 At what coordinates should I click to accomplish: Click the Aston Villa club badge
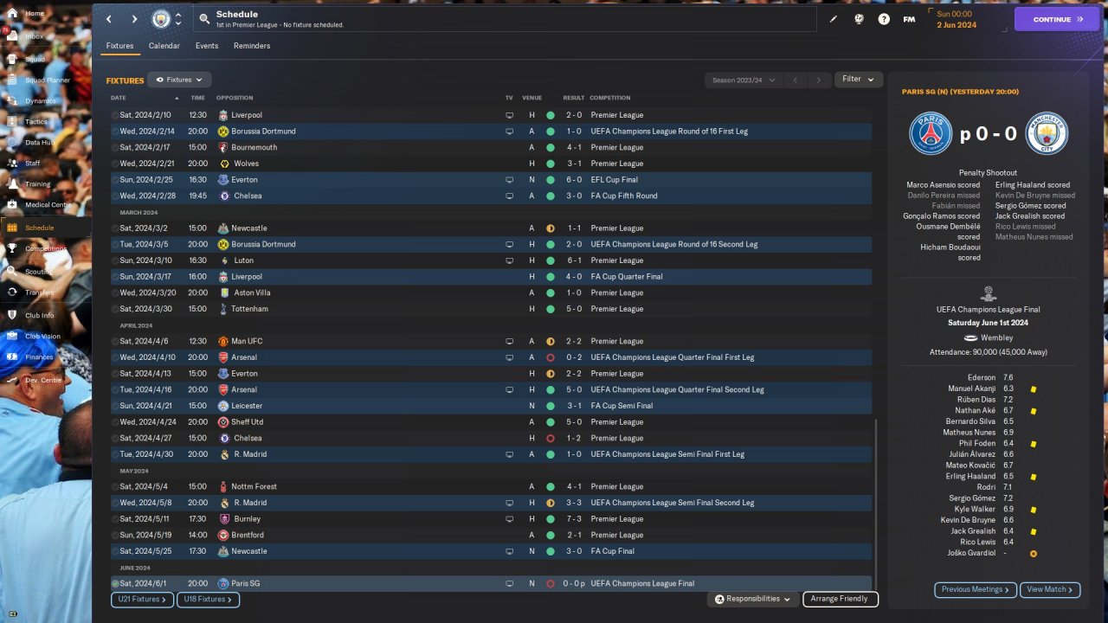[224, 293]
